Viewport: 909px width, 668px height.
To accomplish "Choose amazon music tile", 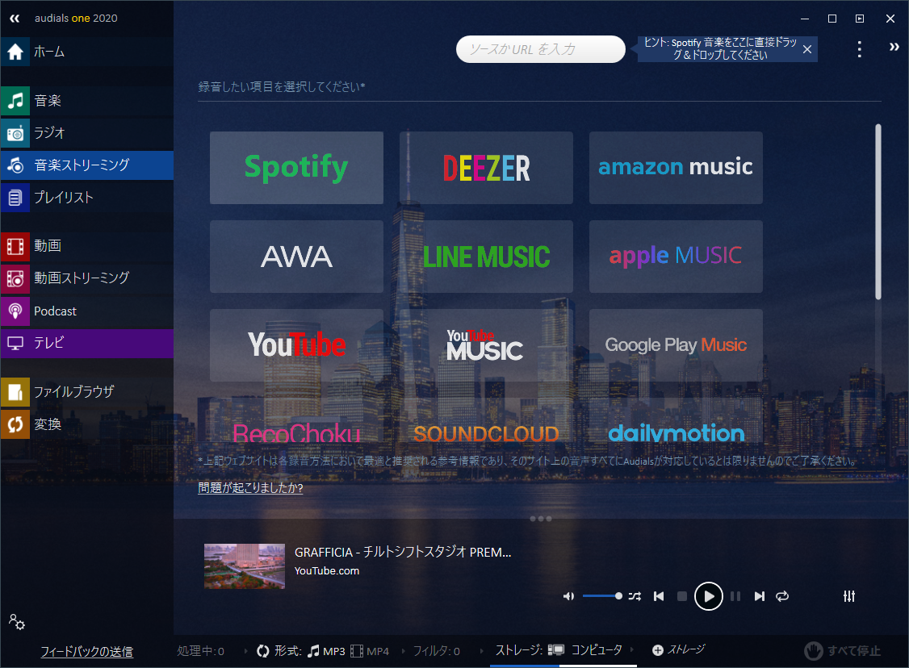I will click(x=676, y=168).
